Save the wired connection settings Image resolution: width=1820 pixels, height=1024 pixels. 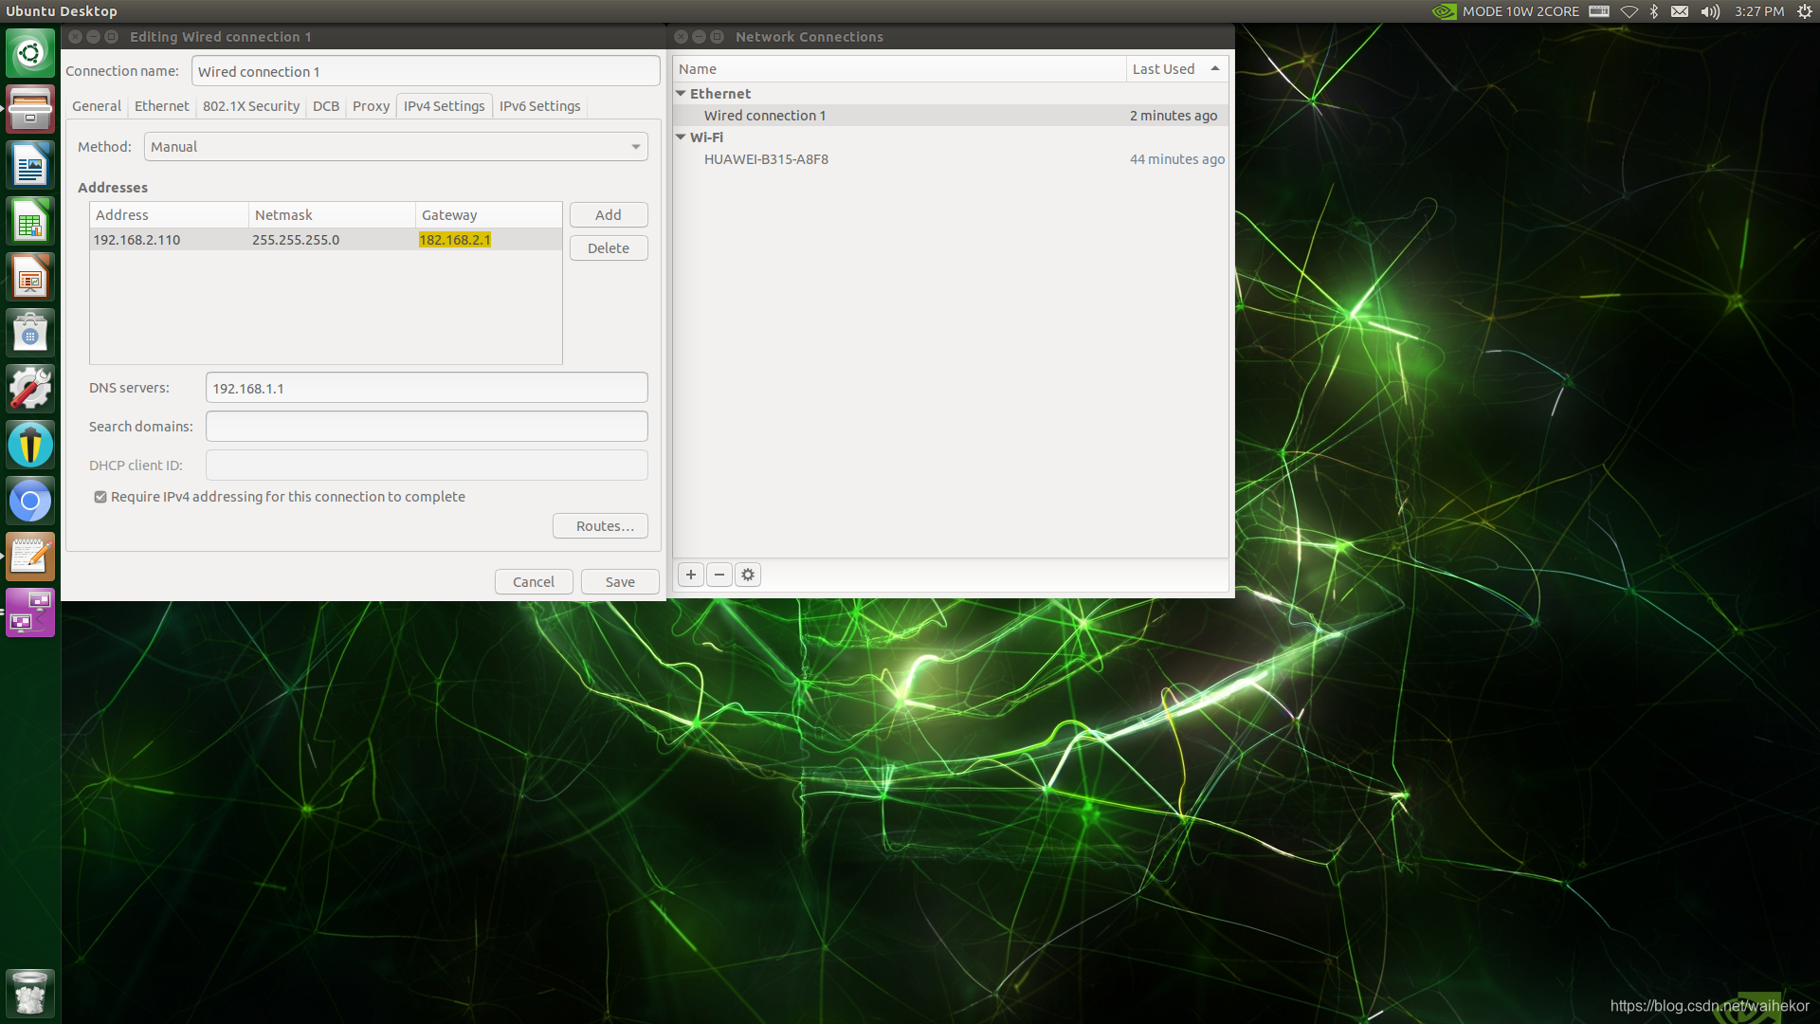point(620,582)
